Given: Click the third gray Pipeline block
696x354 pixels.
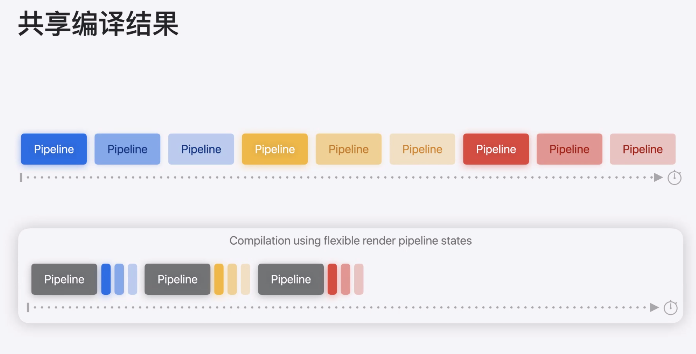Looking at the screenshot, I should coord(291,279).
